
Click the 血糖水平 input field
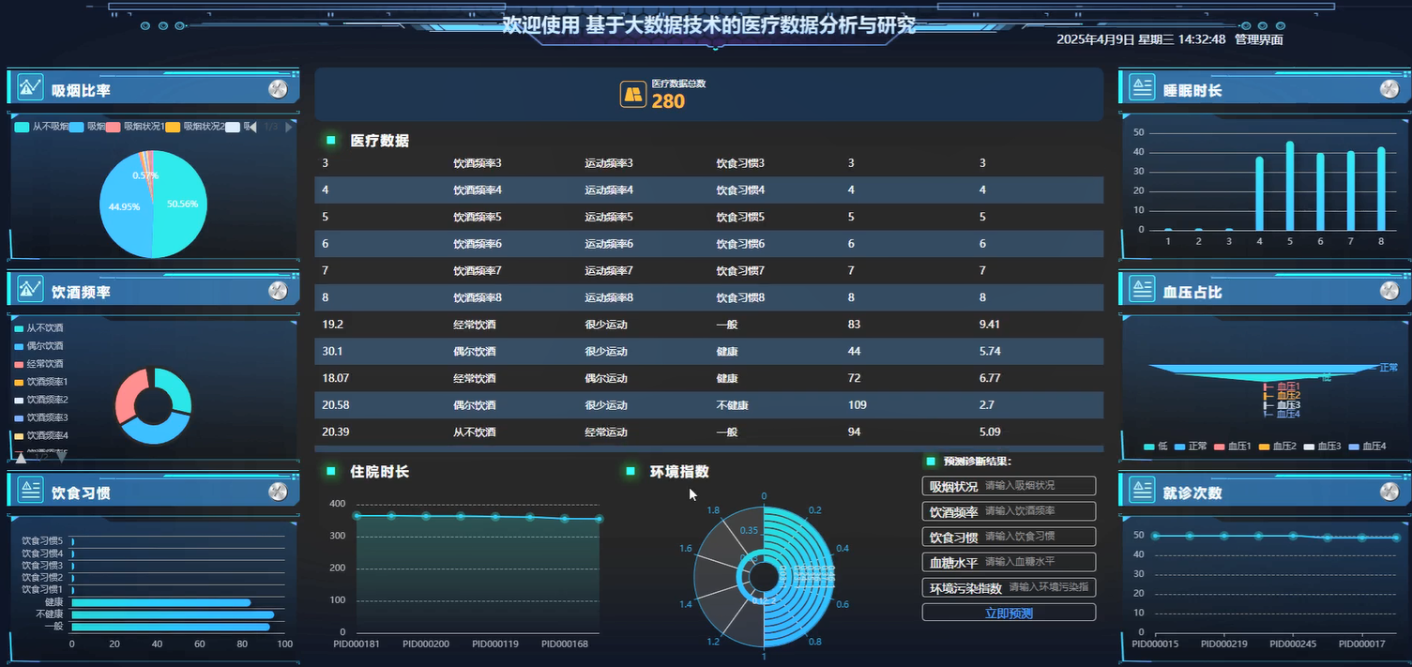point(1039,562)
